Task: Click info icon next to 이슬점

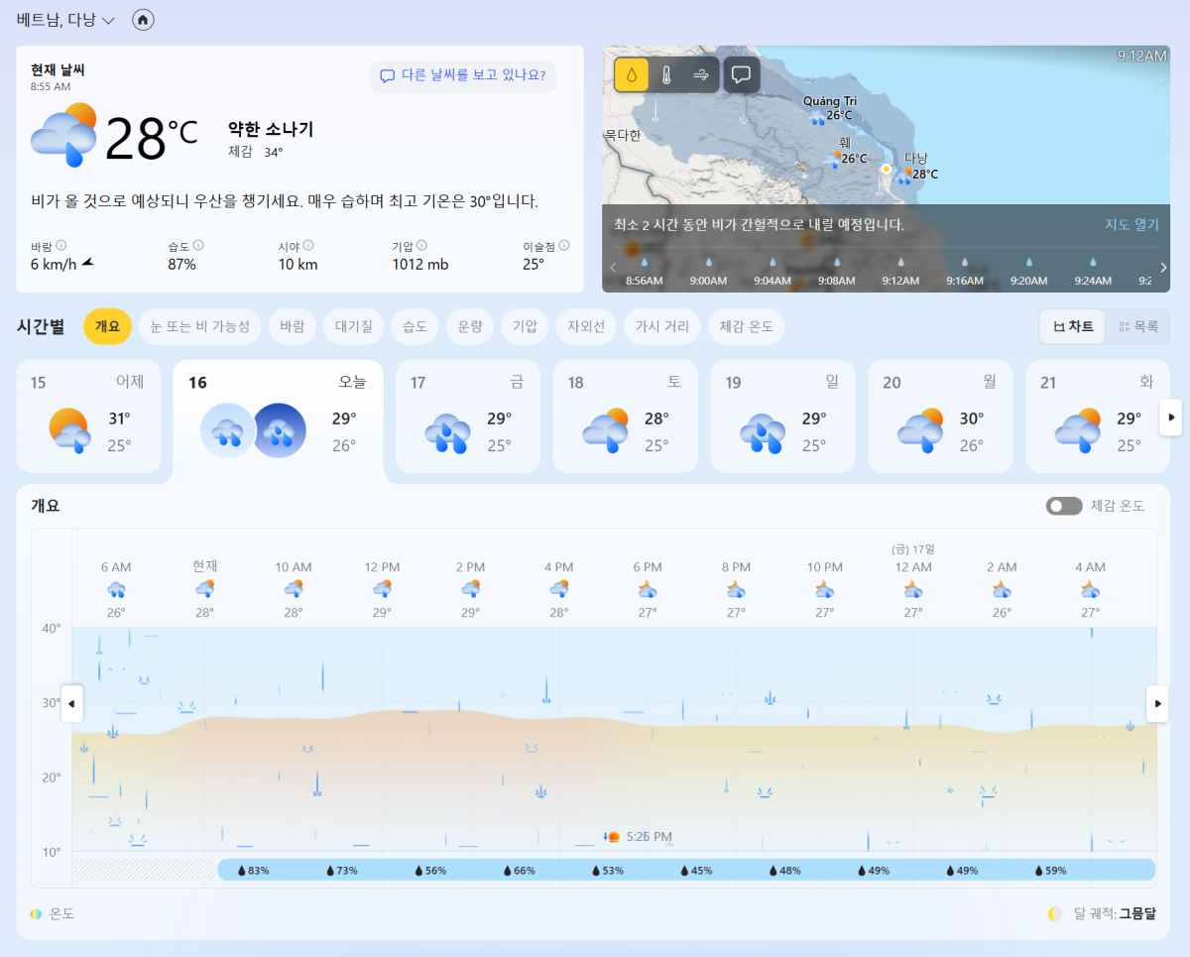Action: point(564,245)
